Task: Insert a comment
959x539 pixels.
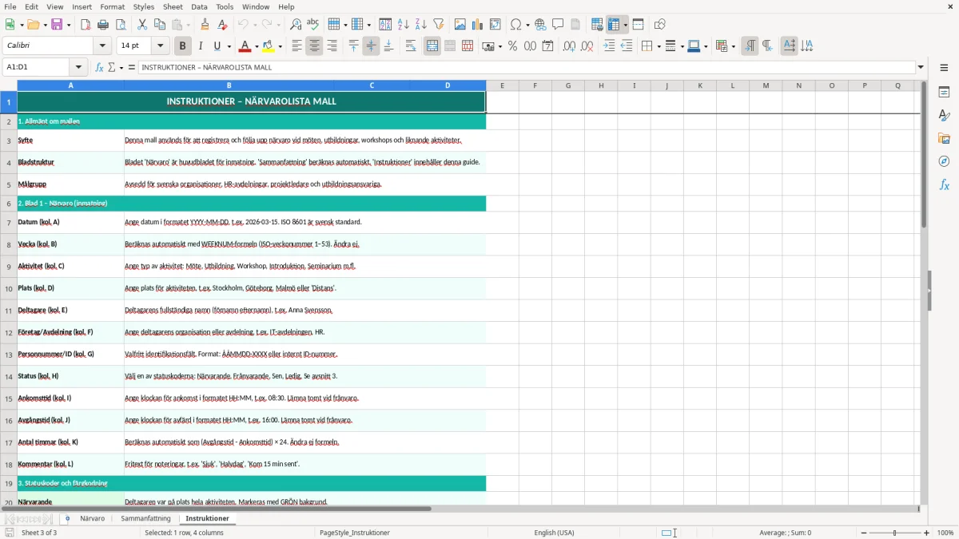Action: 558,25
